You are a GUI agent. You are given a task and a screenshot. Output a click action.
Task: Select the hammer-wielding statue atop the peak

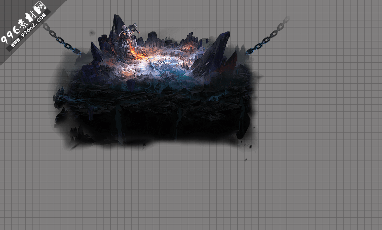[x=130, y=31]
